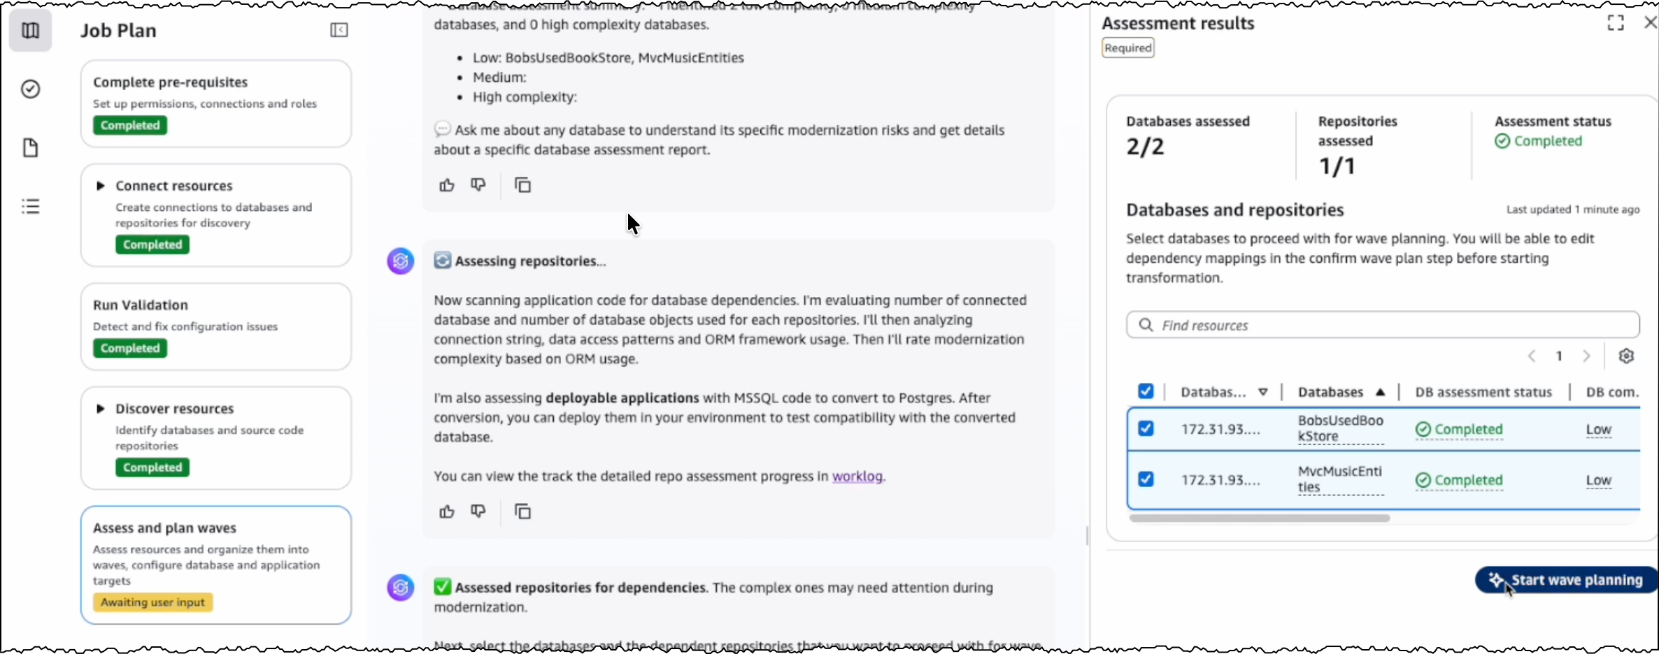Viewport: 1659px width, 654px height.
Task: Go to next page with pagination arrow
Action: (1586, 356)
